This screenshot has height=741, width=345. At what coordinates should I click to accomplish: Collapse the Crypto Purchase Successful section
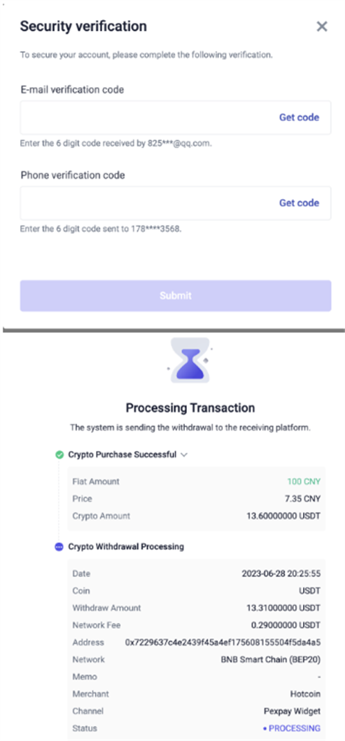(x=184, y=454)
